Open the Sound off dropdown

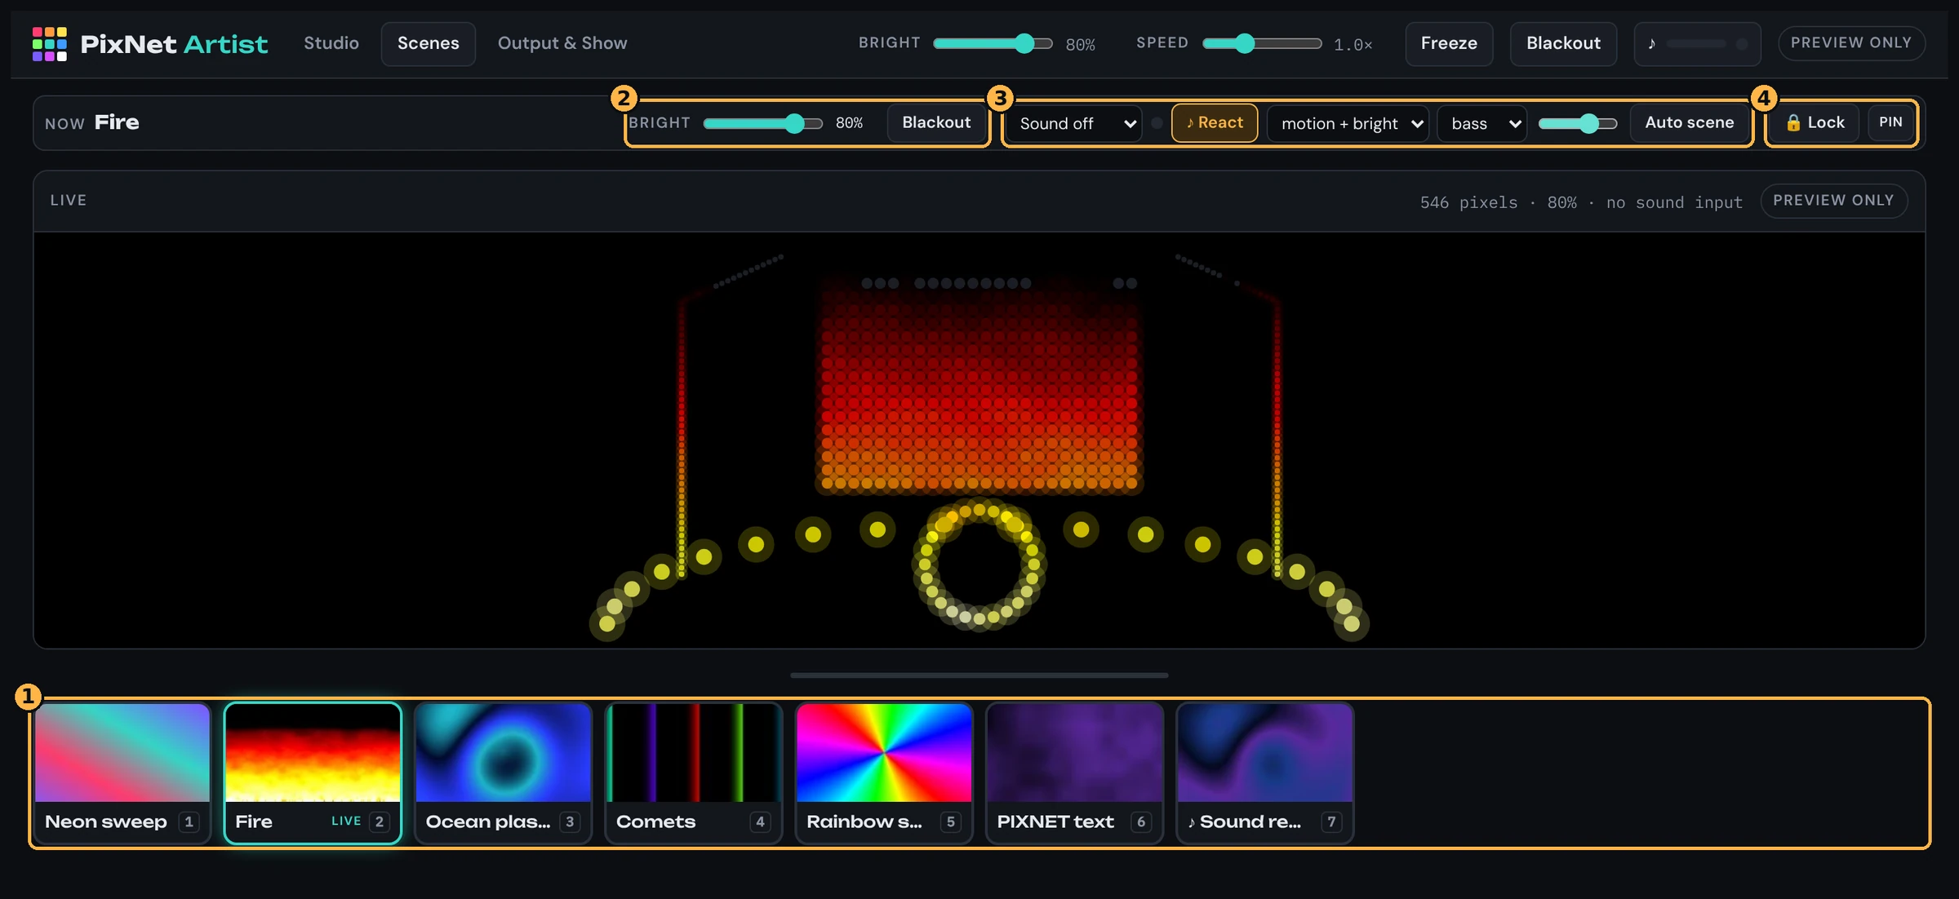[1073, 123]
